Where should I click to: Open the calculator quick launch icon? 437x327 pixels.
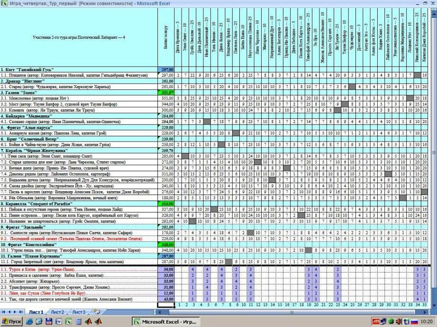pyautogui.click(x=79, y=321)
